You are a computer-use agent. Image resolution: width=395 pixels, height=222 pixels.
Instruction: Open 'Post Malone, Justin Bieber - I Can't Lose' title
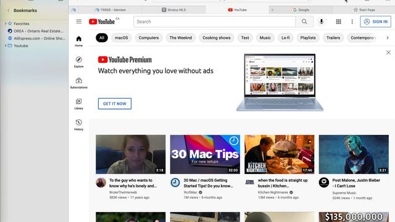tap(356, 183)
